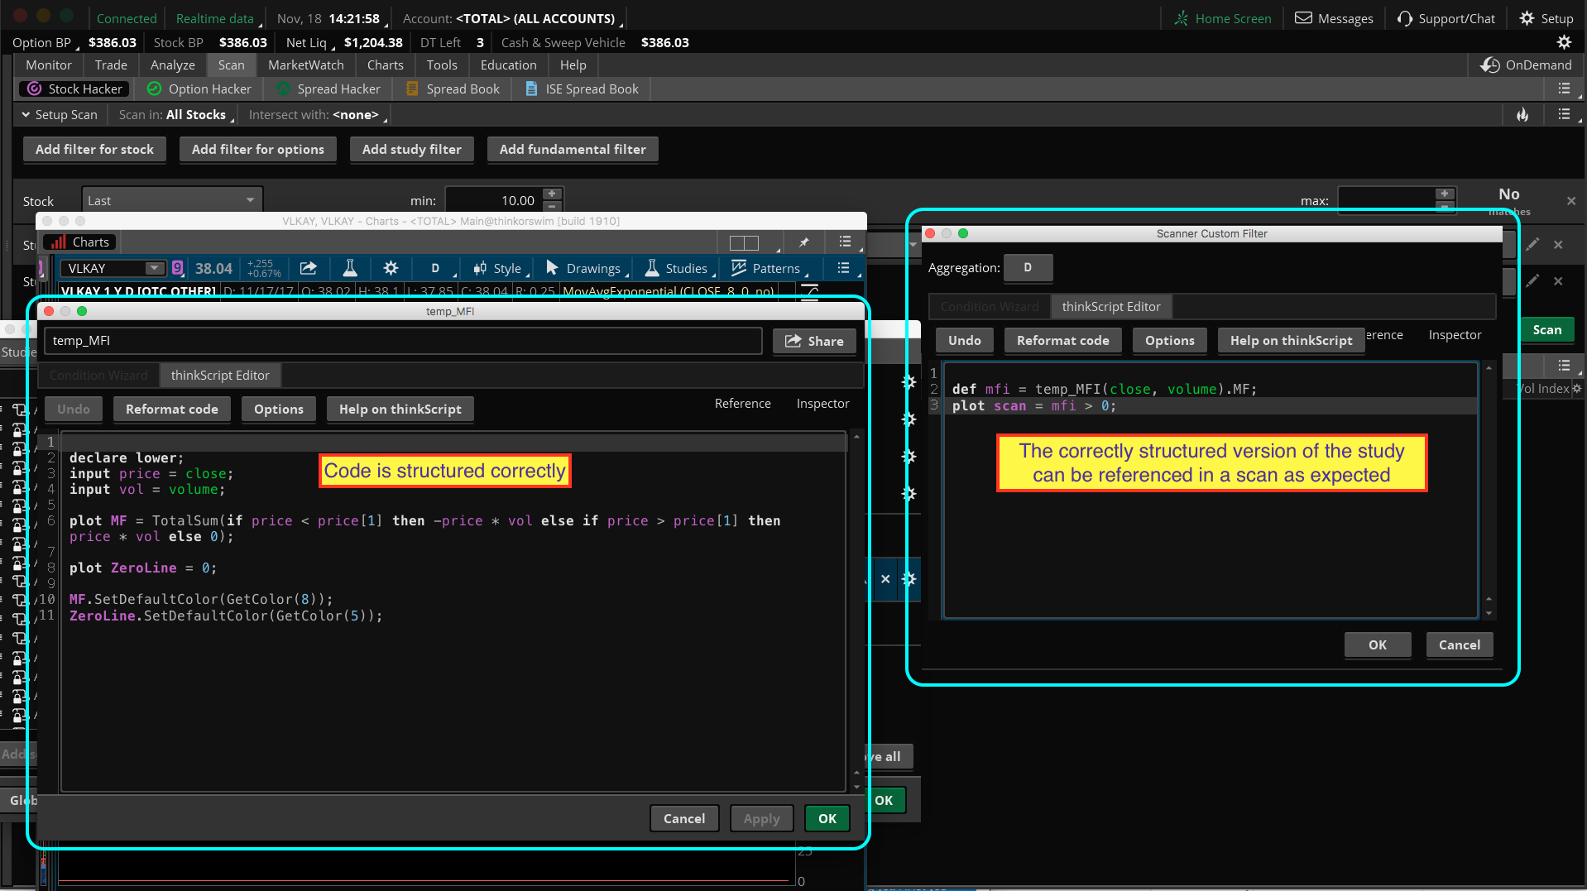Viewport: 1587px width, 891px height.
Task: Click the min value field 10.00
Action: [x=494, y=200]
